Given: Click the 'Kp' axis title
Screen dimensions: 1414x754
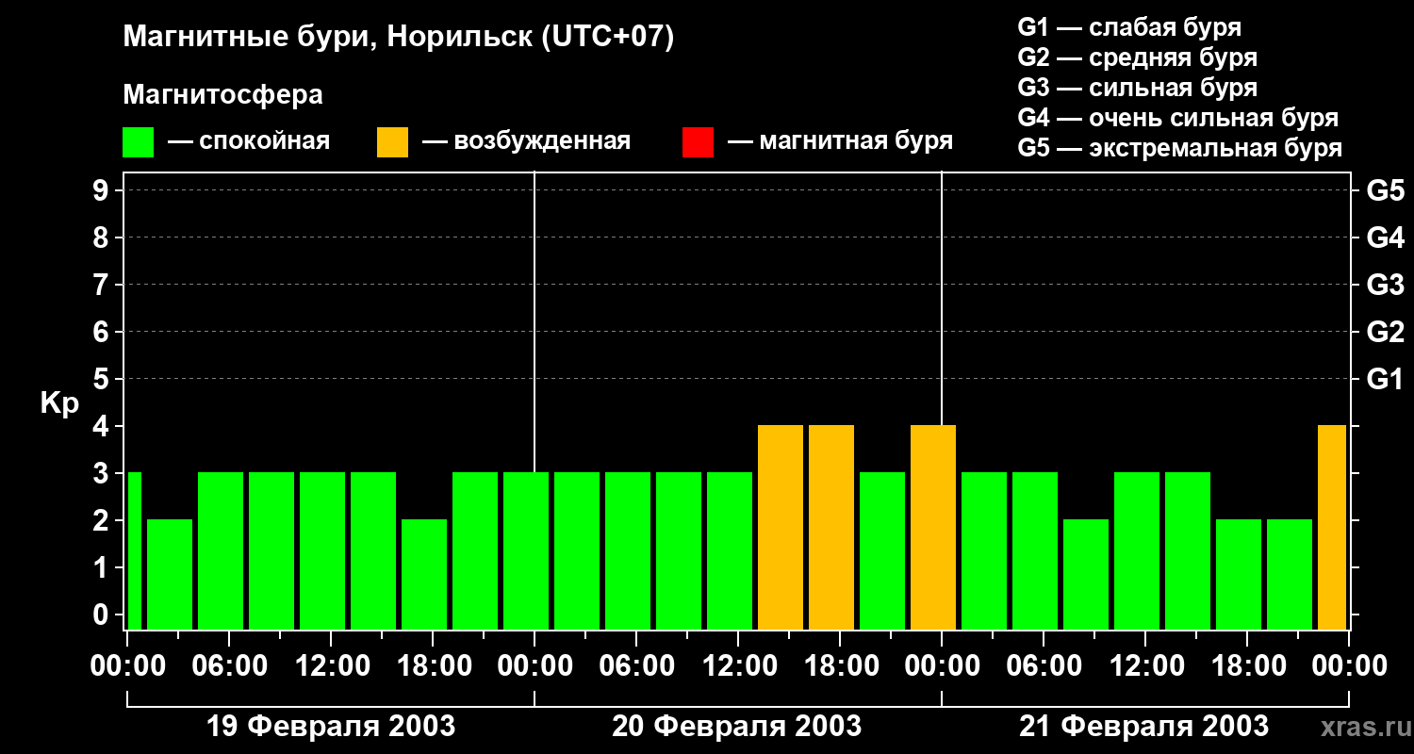Looking at the screenshot, I should tap(59, 403).
